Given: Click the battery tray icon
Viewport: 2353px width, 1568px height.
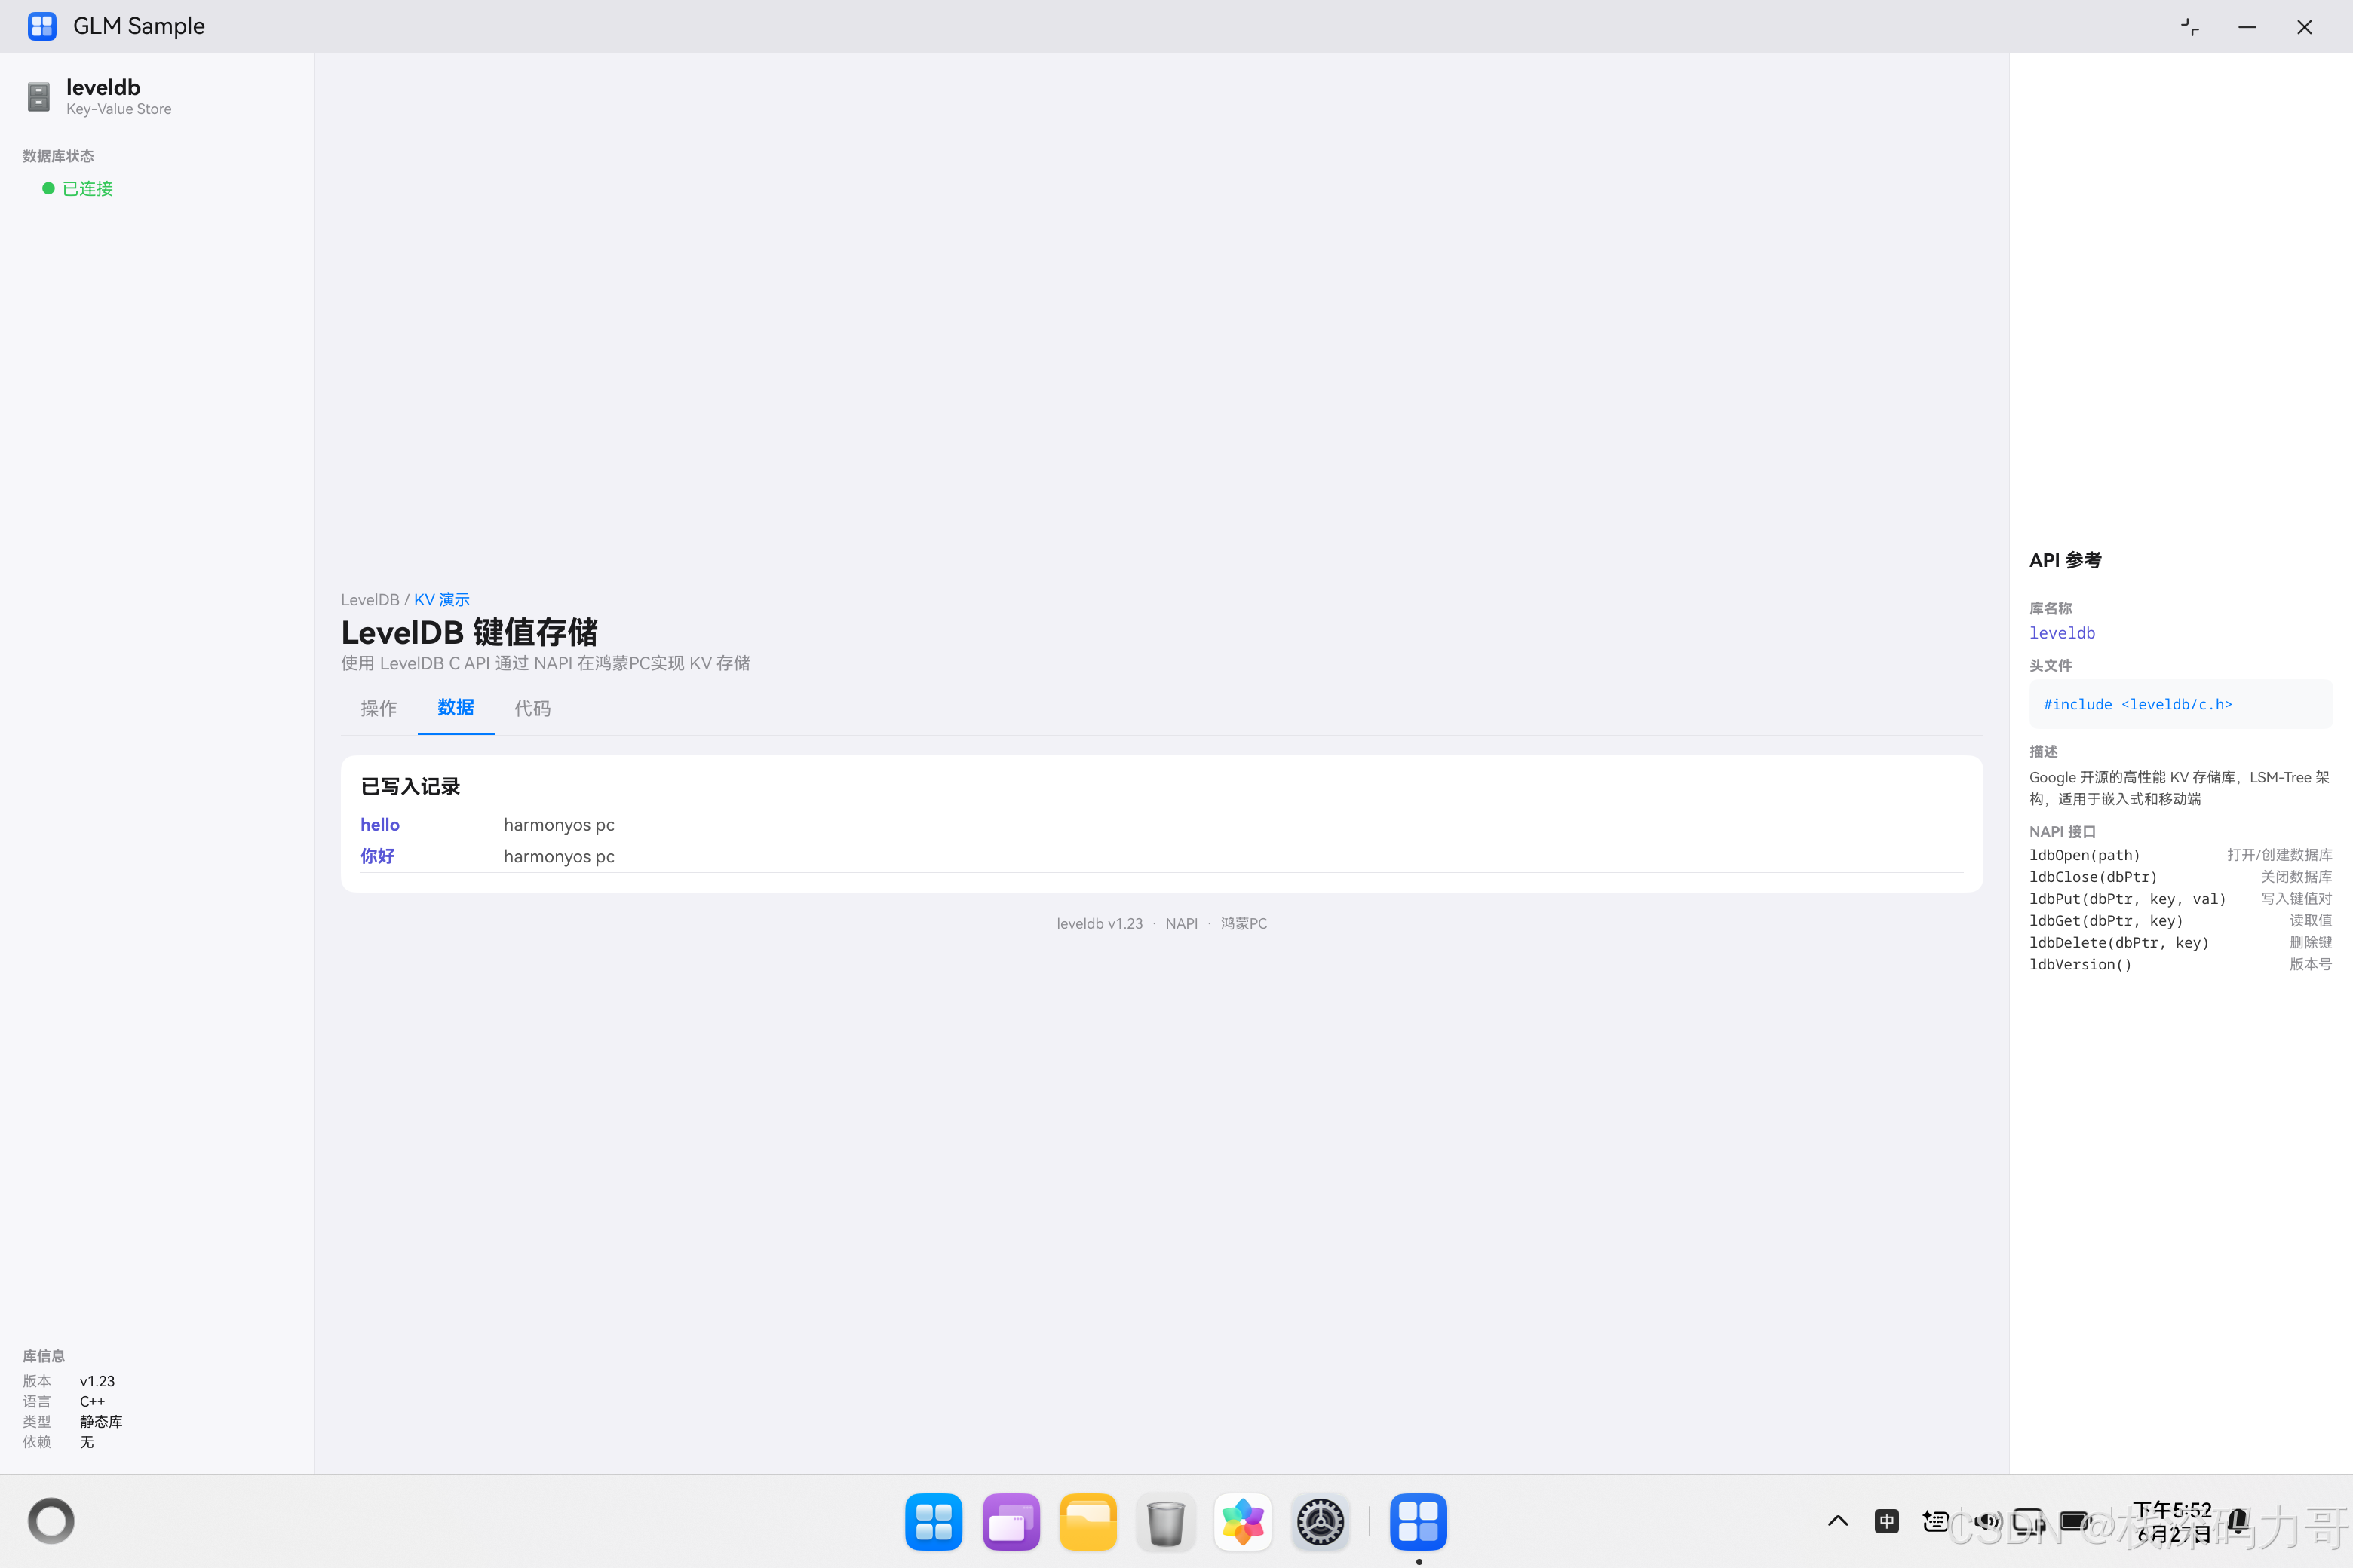Looking at the screenshot, I should pyautogui.click(x=2076, y=1521).
